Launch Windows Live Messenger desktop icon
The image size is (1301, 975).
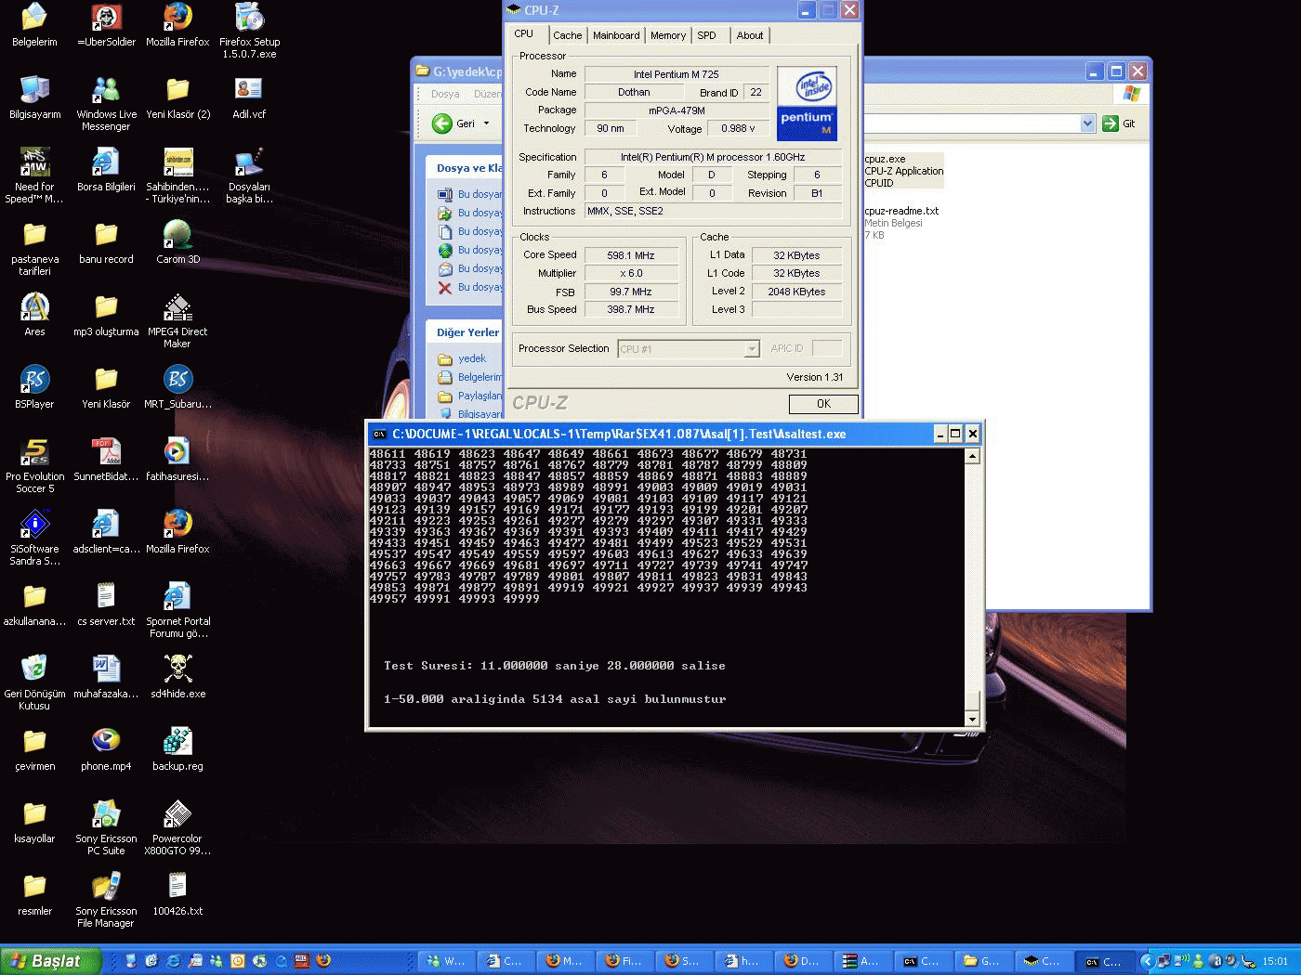106,102
